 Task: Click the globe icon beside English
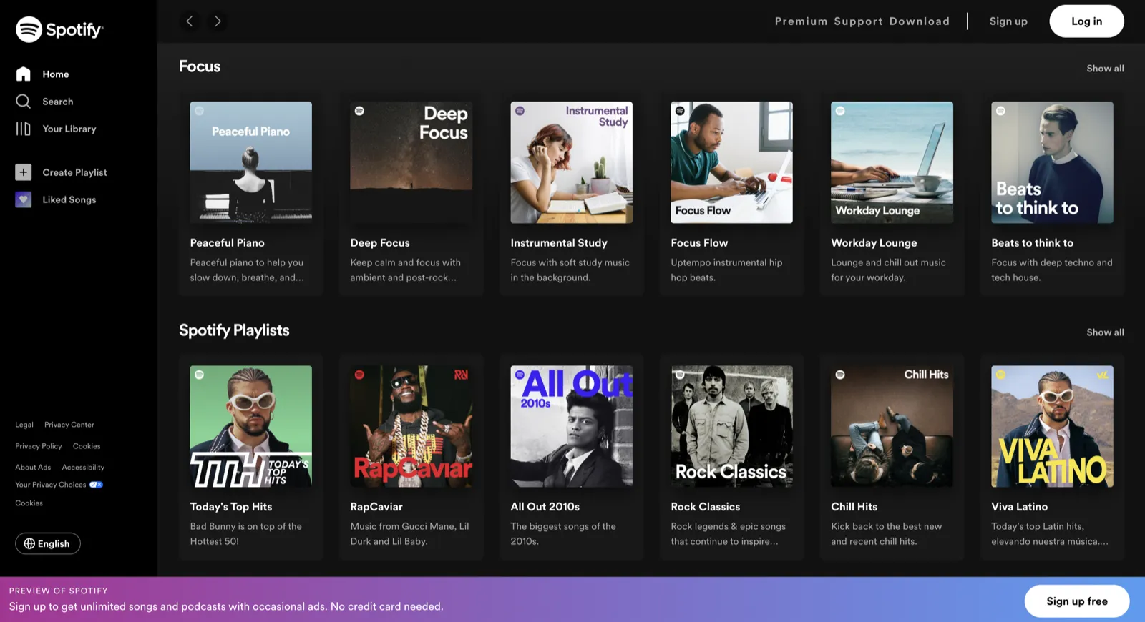[x=29, y=543]
